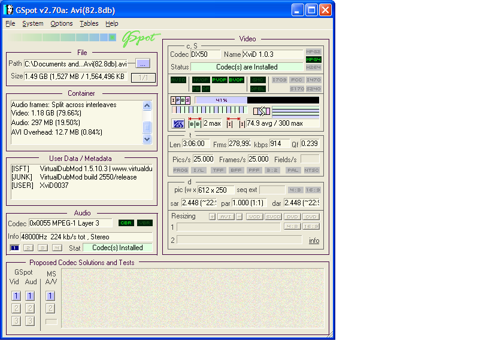Click the video Codec field DX50
The width and height of the screenshot is (479, 359).
(205, 54)
